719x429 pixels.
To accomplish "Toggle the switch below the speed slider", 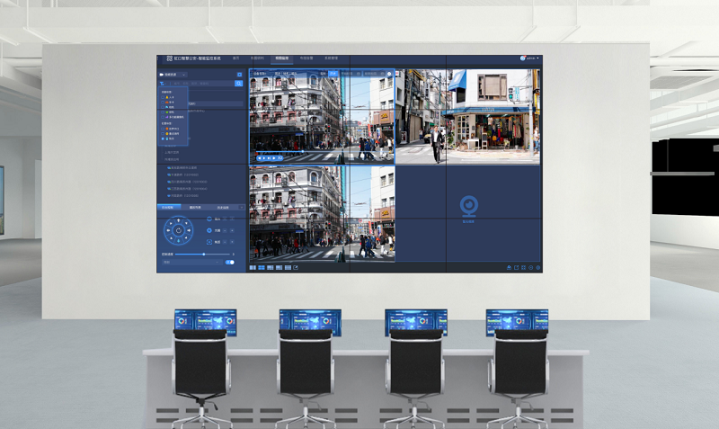I will point(228,262).
